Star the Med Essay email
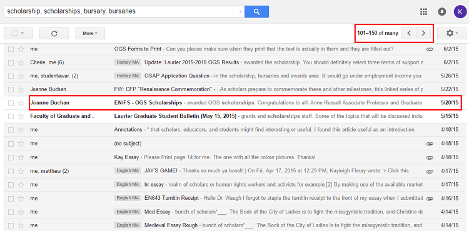This screenshot has height=231, width=469. pos(21,212)
